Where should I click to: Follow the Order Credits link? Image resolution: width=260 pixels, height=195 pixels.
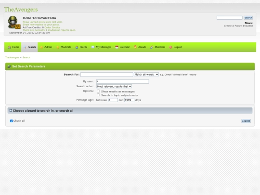pyautogui.click(x=52, y=27)
